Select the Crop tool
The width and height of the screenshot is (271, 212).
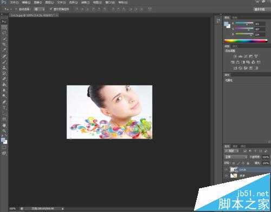(4, 44)
